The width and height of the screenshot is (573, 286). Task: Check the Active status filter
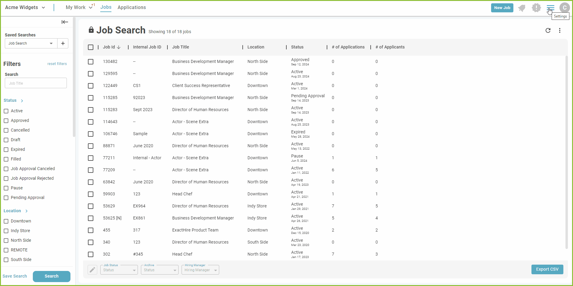click(x=6, y=111)
